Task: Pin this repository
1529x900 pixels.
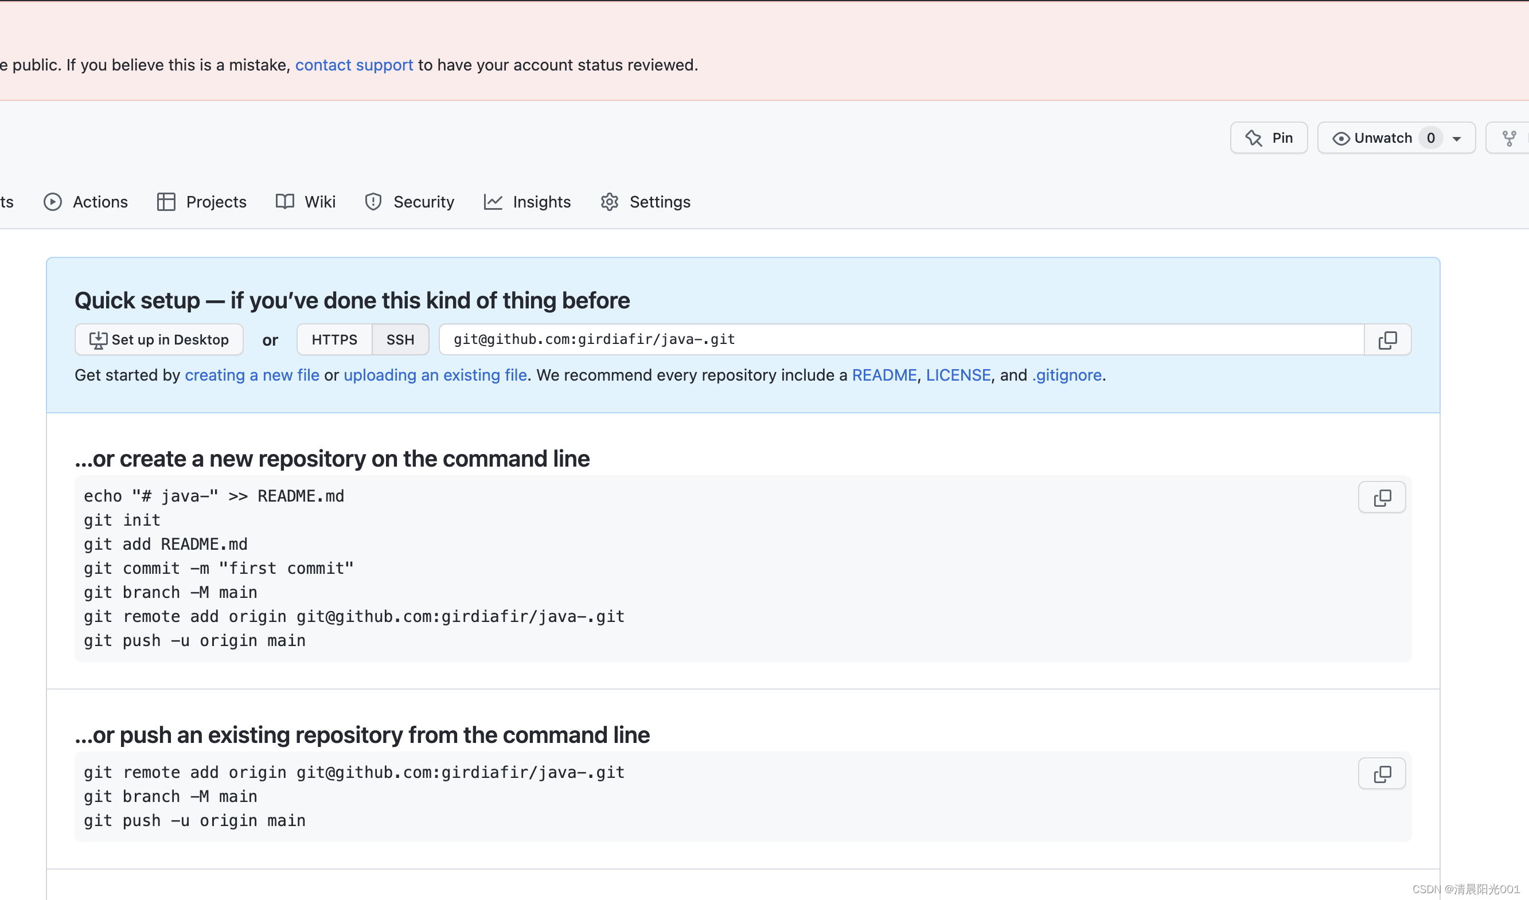Action: 1269,138
